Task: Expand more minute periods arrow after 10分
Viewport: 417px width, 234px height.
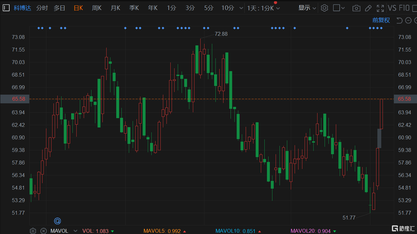Action: pos(242,8)
